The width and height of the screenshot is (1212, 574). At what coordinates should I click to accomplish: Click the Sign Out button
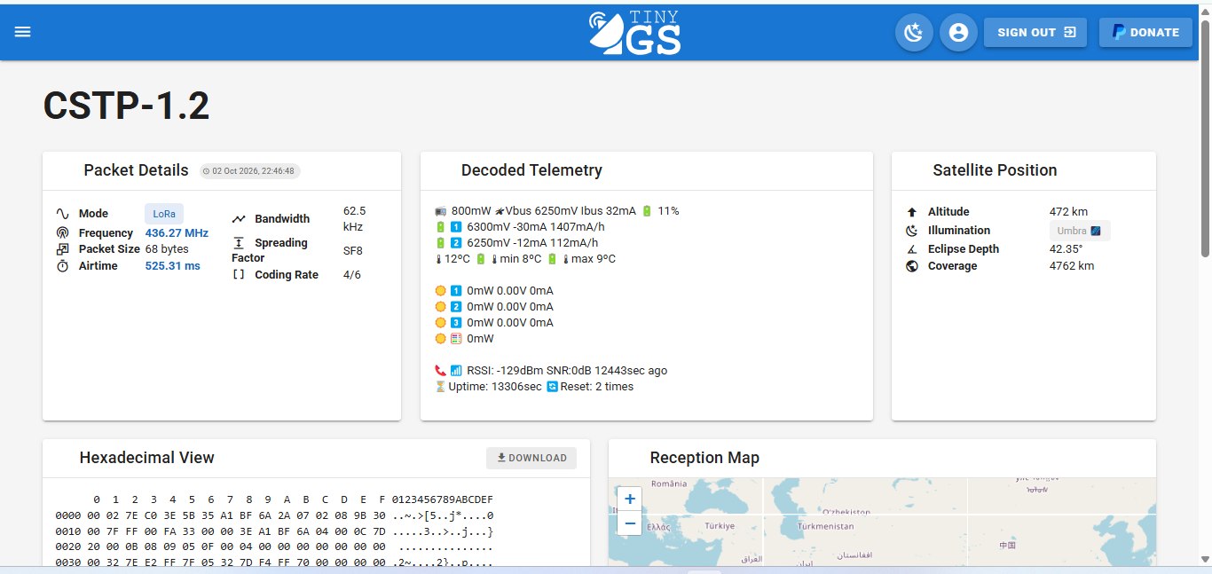(x=1035, y=33)
